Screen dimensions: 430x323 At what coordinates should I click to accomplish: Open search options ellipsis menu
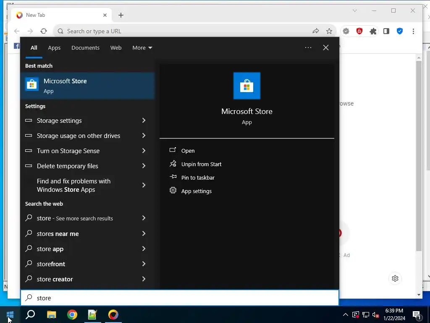pos(308,48)
